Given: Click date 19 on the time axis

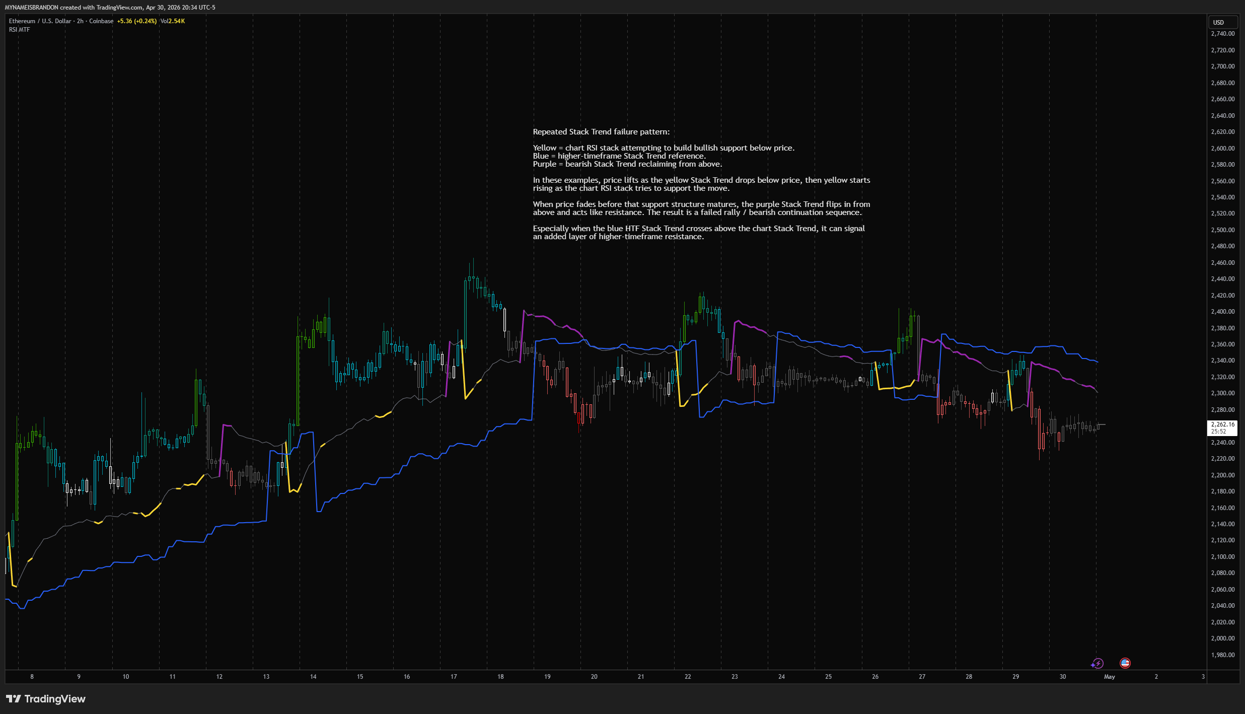Looking at the screenshot, I should (547, 677).
